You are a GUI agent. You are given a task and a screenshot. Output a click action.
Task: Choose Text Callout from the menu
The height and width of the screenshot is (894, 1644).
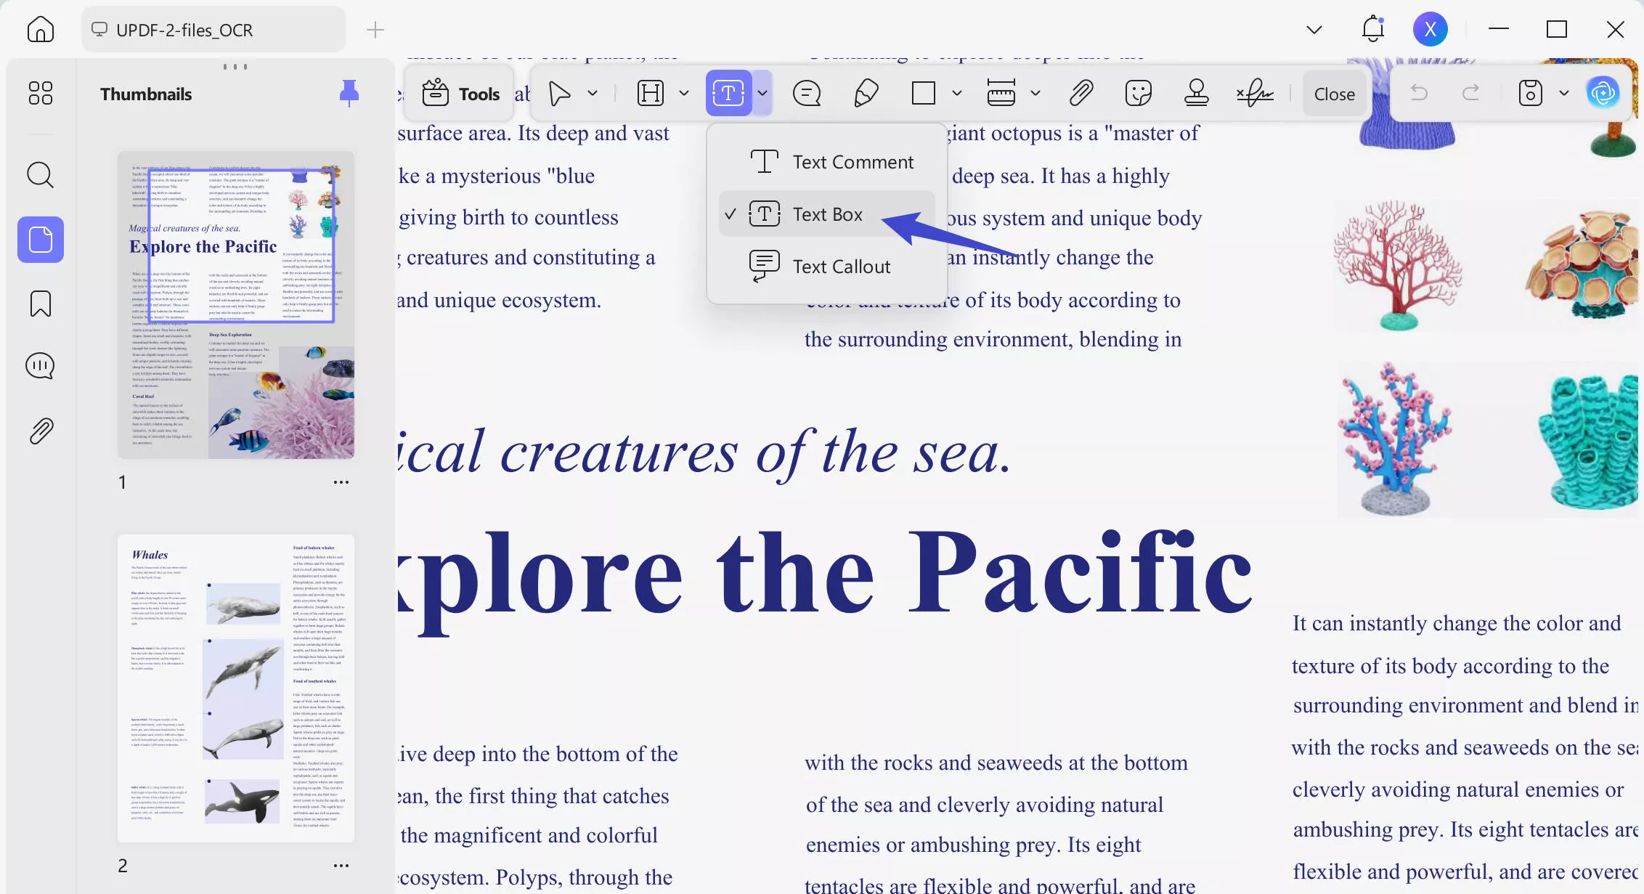(841, 267)
